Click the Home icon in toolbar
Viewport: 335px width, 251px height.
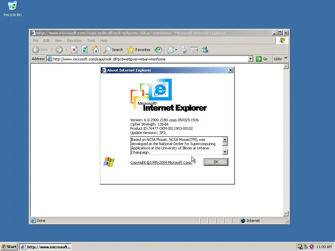point(95,50)
